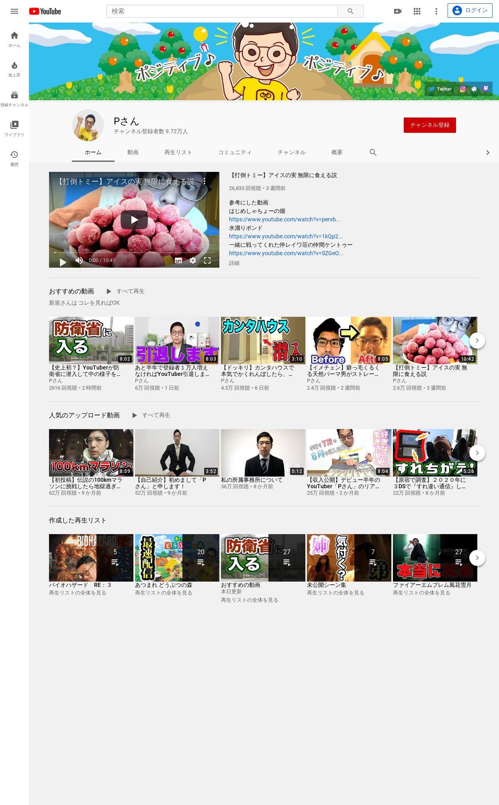
Task: Open the 収入公開 8:04 video thumbnail
Action: [x=349, y=453]
